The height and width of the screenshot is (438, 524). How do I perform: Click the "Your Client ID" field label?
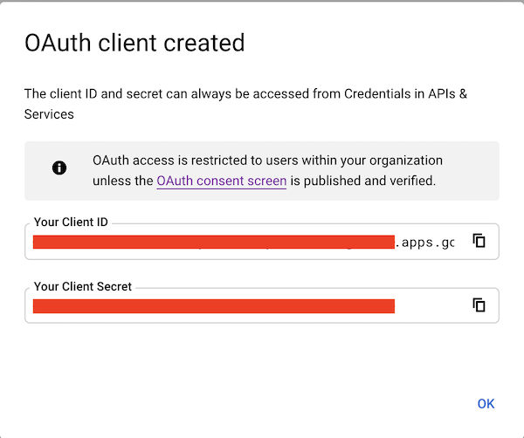pyautogui.click(x=71, y=222)
